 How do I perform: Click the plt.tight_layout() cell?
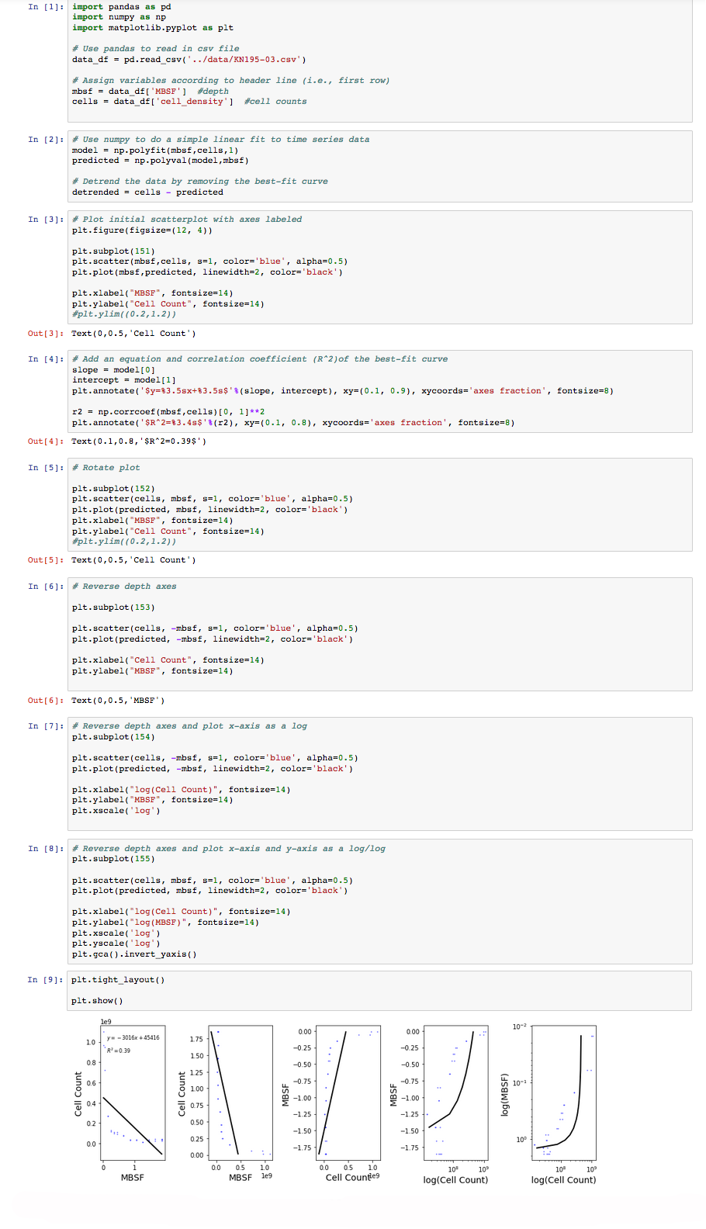click(380, 990)
